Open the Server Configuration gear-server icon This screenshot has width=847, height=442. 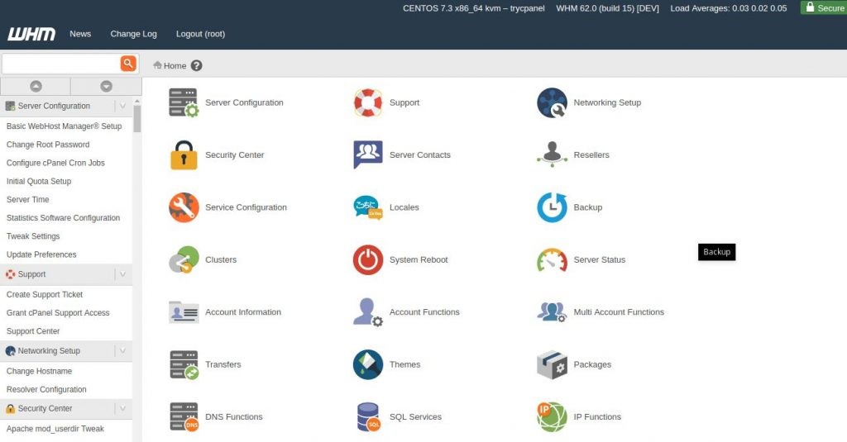(x=184, y=102)
